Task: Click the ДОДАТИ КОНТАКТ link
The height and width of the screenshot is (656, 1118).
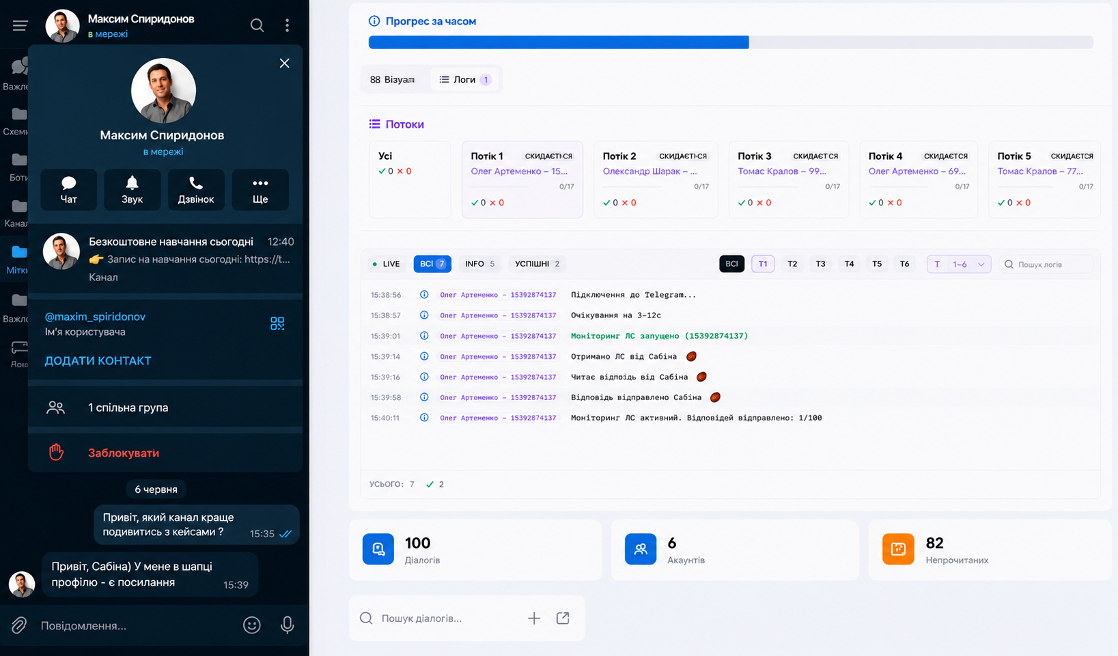Action: coord(98,360)
